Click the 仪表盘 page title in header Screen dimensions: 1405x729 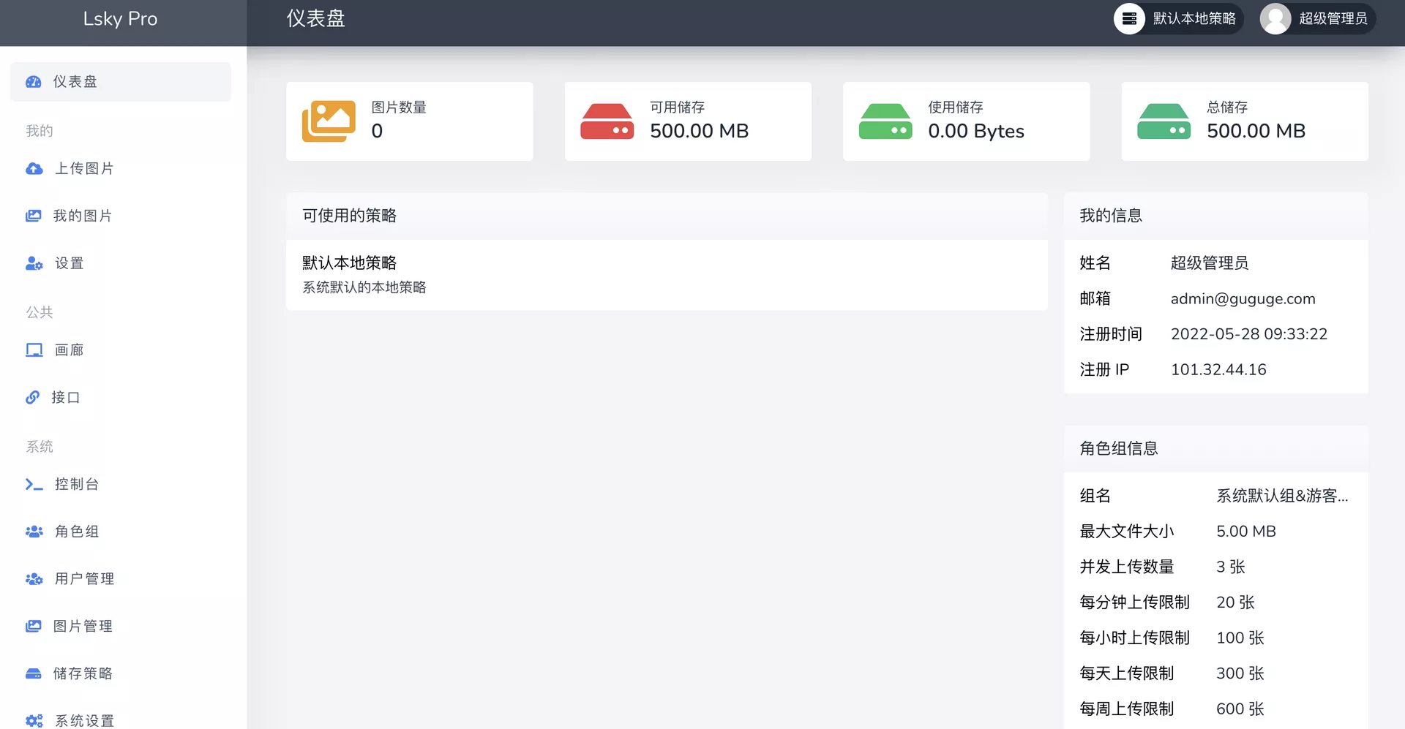[315, 19]
